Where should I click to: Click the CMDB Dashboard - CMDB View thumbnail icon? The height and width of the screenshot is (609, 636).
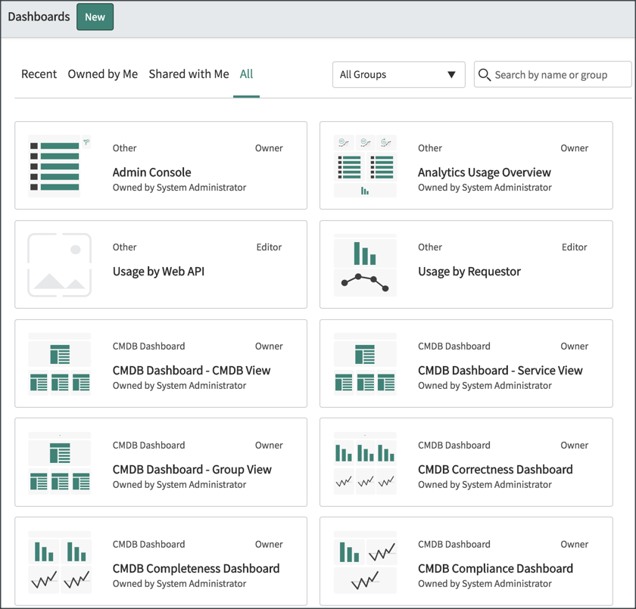(59, 363)
